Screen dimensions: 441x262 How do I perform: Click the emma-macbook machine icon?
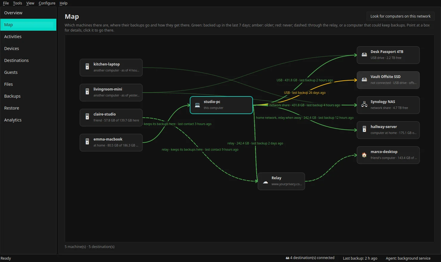point(87,142)
